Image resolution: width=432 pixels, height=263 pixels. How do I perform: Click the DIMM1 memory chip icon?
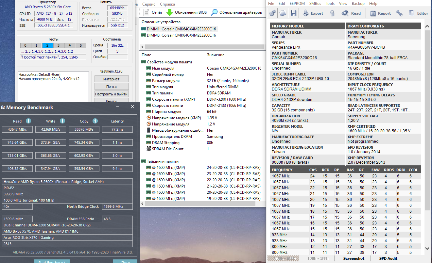pyautogui.click(x=143, y=29)
